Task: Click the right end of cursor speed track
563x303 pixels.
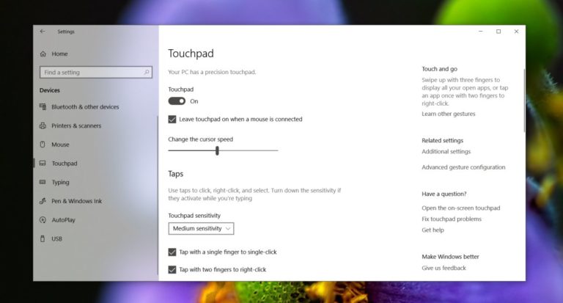Action: 277,150
